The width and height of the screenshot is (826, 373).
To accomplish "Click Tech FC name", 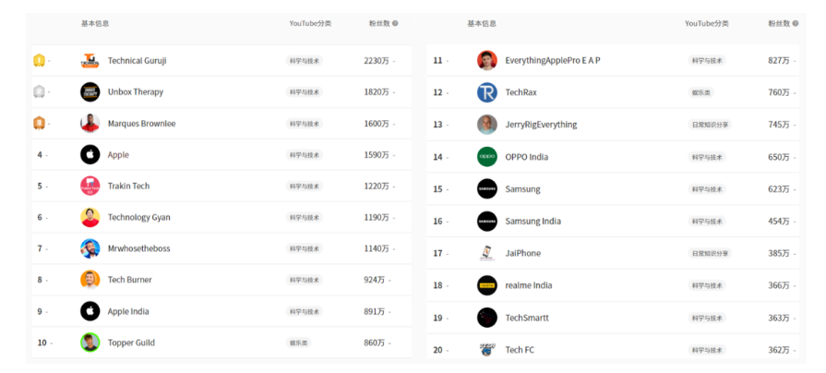I will tap(520, 350).
